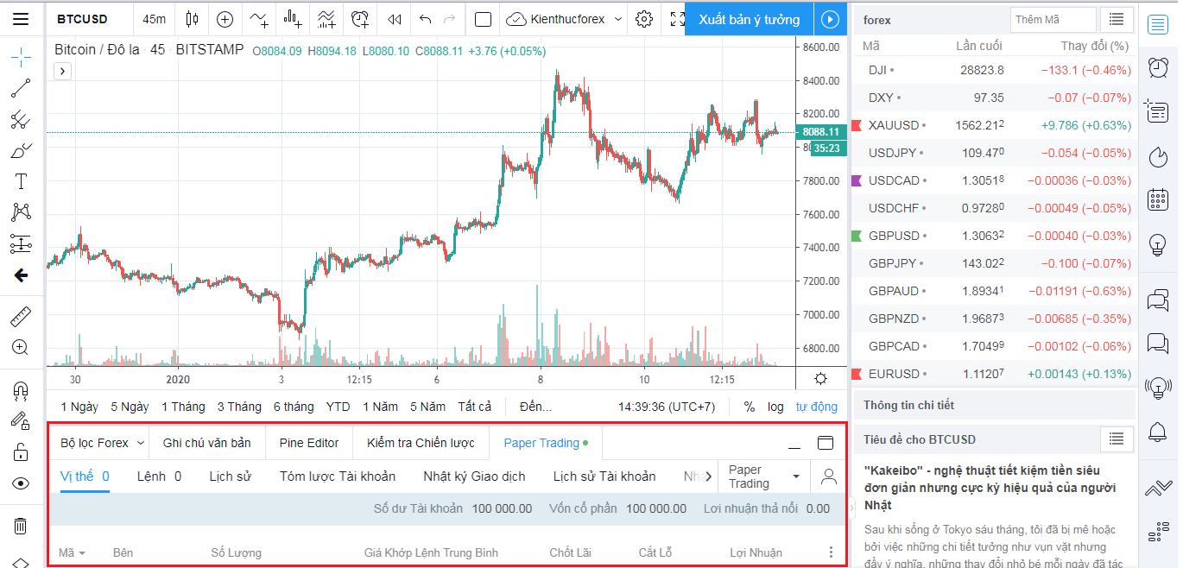Screen dimensions: 1183x568
Task: Click the Thêm Mã symbol input field
Action: coord(1053,20)
